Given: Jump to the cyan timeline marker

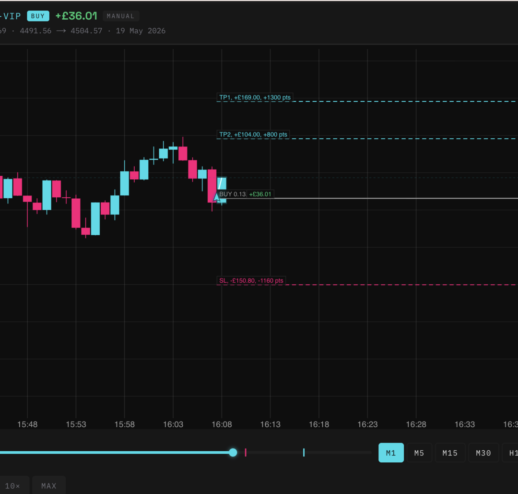Looking at the screenshot, I should pos(304,453).
